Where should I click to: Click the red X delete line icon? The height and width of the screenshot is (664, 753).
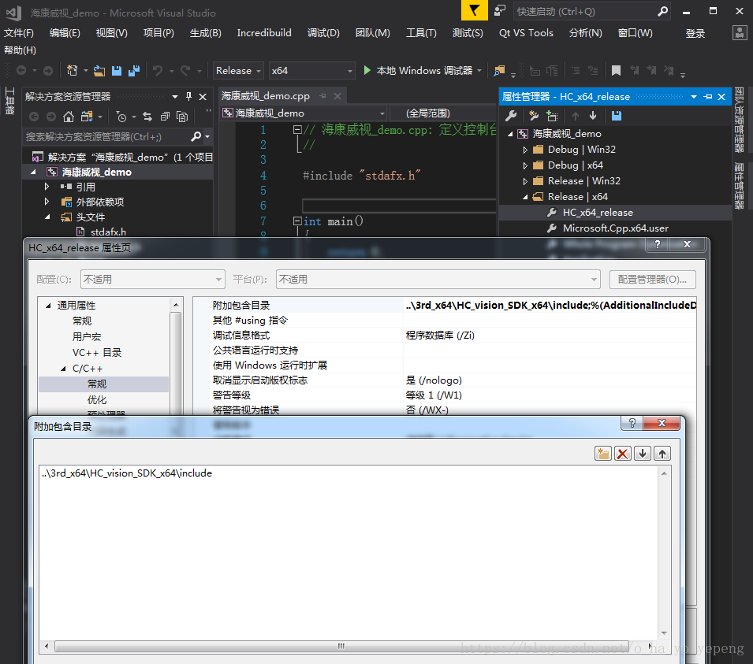point(623,454)
